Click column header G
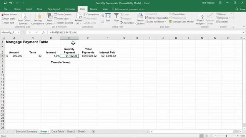Image resolution: width=246 pixels, height=138 pixels. pyautogui.click(x=124, y=38)
